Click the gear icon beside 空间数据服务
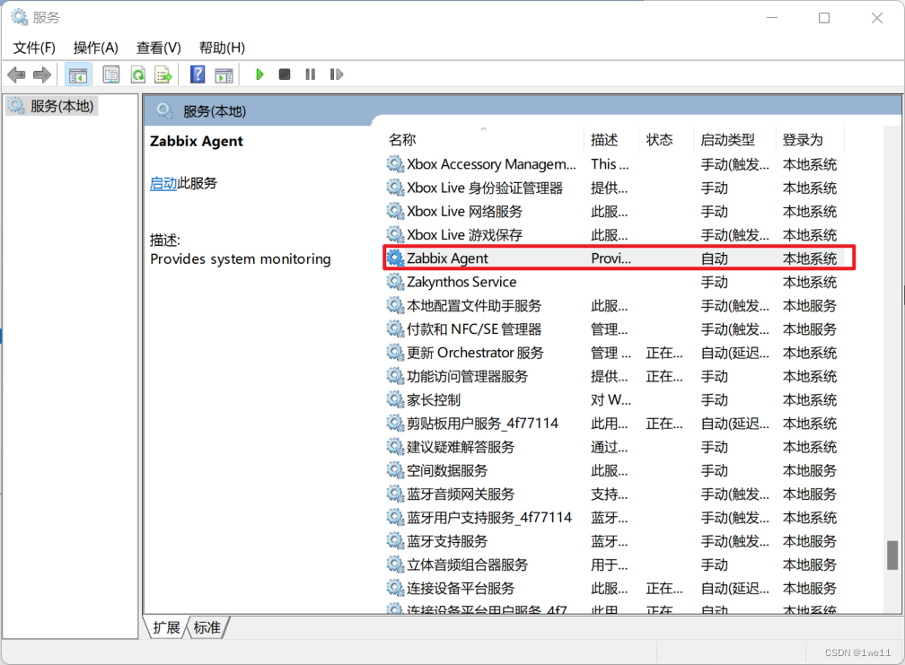The height and width of the screenshot is (665, 905). coord(395,470)
